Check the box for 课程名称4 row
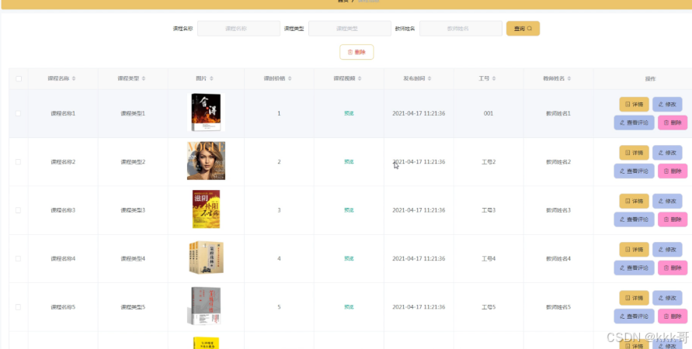Image resolution: width=692 pixels, height=349 pixels. 18,259
